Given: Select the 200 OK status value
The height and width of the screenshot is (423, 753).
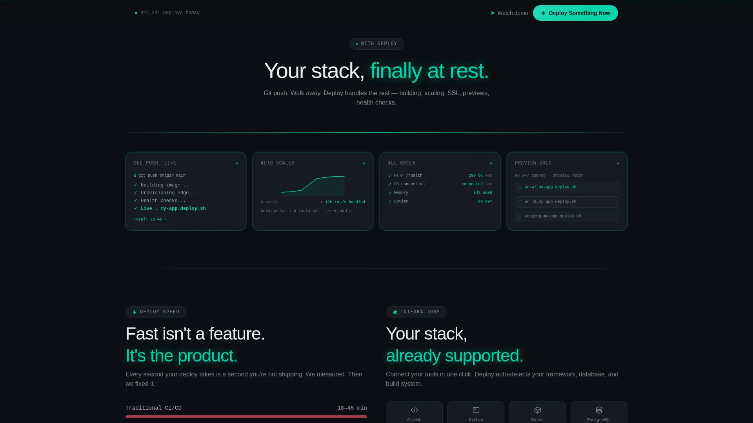Looking at the screenshot, I should [475, 175].
